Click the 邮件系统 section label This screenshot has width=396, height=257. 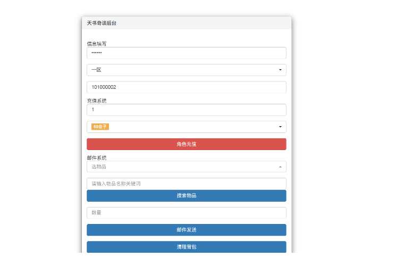click(x=97, y=157)
